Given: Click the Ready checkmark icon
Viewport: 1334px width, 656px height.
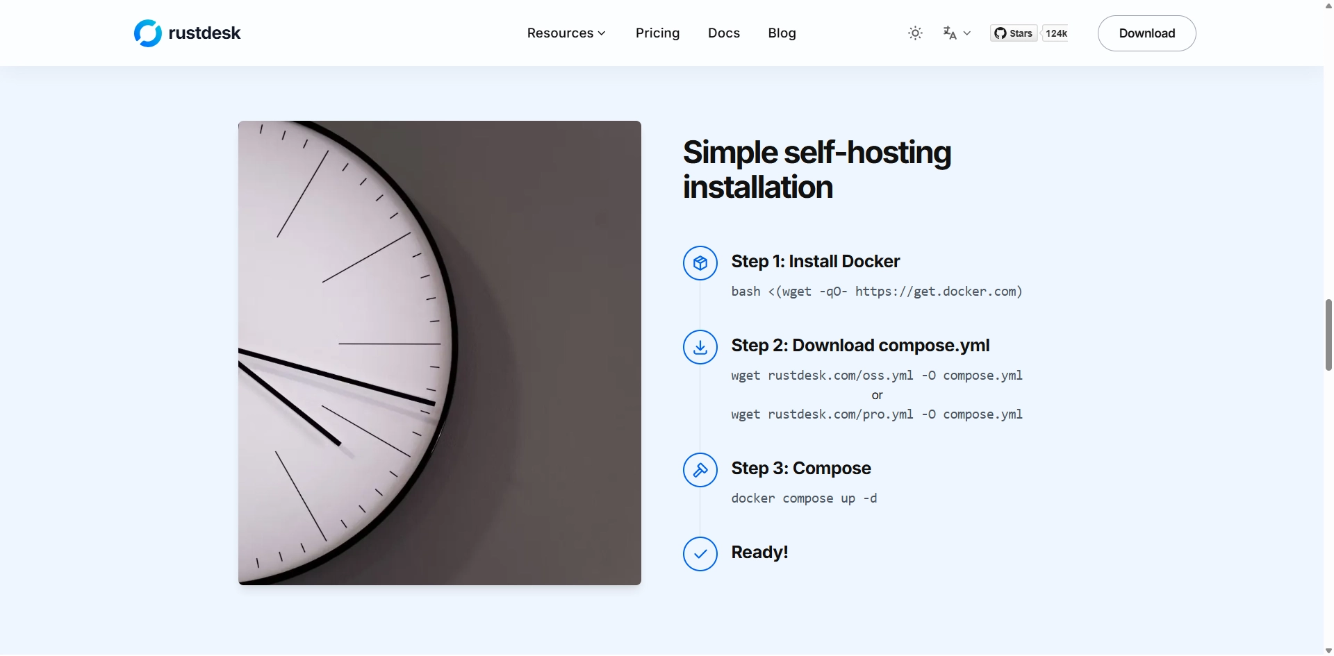Looking at the screenshot, I should click(700, 554).
